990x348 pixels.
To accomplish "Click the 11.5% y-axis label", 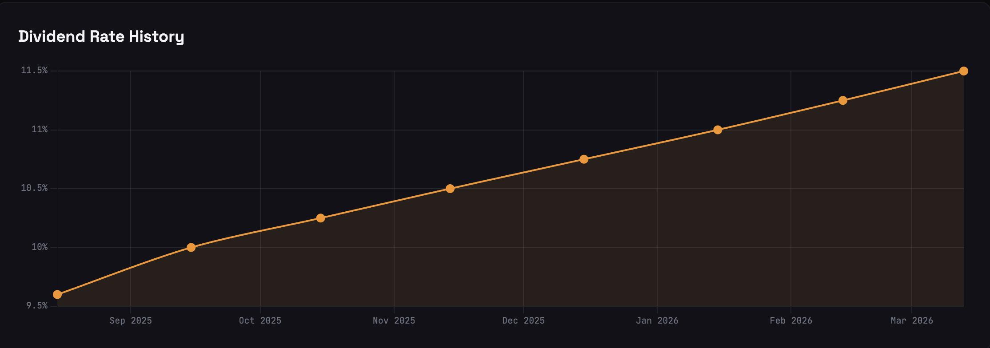I will coord(34,71).
